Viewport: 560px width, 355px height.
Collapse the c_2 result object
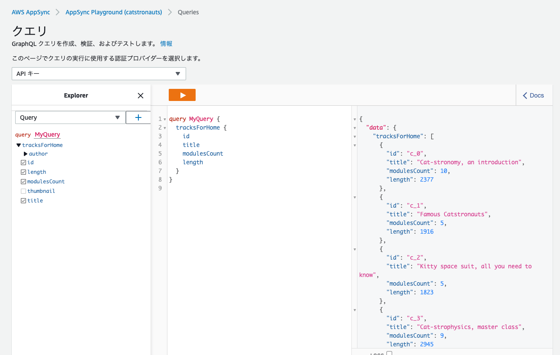(355, 249)
